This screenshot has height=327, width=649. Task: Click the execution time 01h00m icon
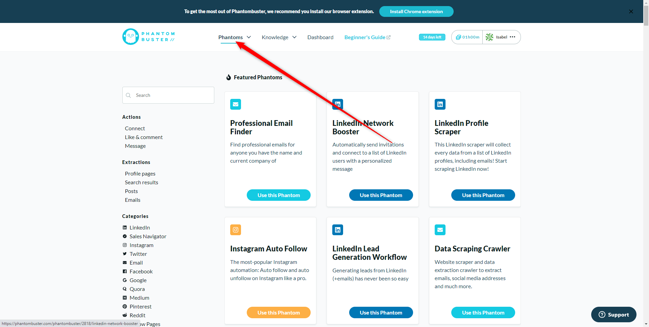pos(458,37)
